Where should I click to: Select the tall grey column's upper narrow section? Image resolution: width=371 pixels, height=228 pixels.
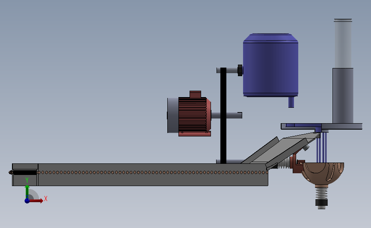click(343, 44)
